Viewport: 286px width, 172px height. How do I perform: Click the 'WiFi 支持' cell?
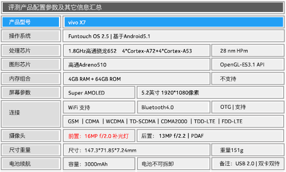pos(99,107)
